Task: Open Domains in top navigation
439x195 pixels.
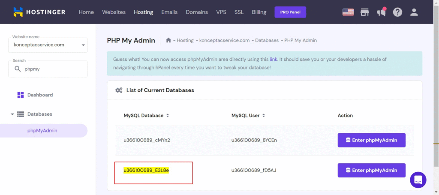Action: (197, 12)
